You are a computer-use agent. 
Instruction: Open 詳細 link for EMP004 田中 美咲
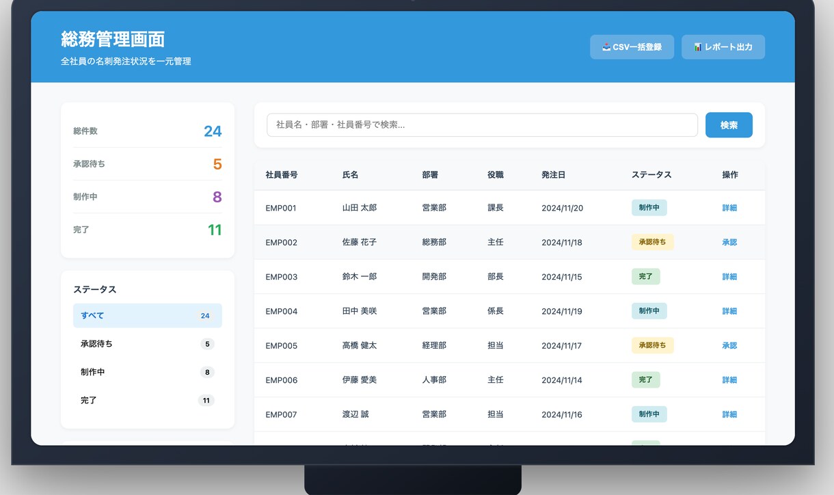(x=729, y=311)
